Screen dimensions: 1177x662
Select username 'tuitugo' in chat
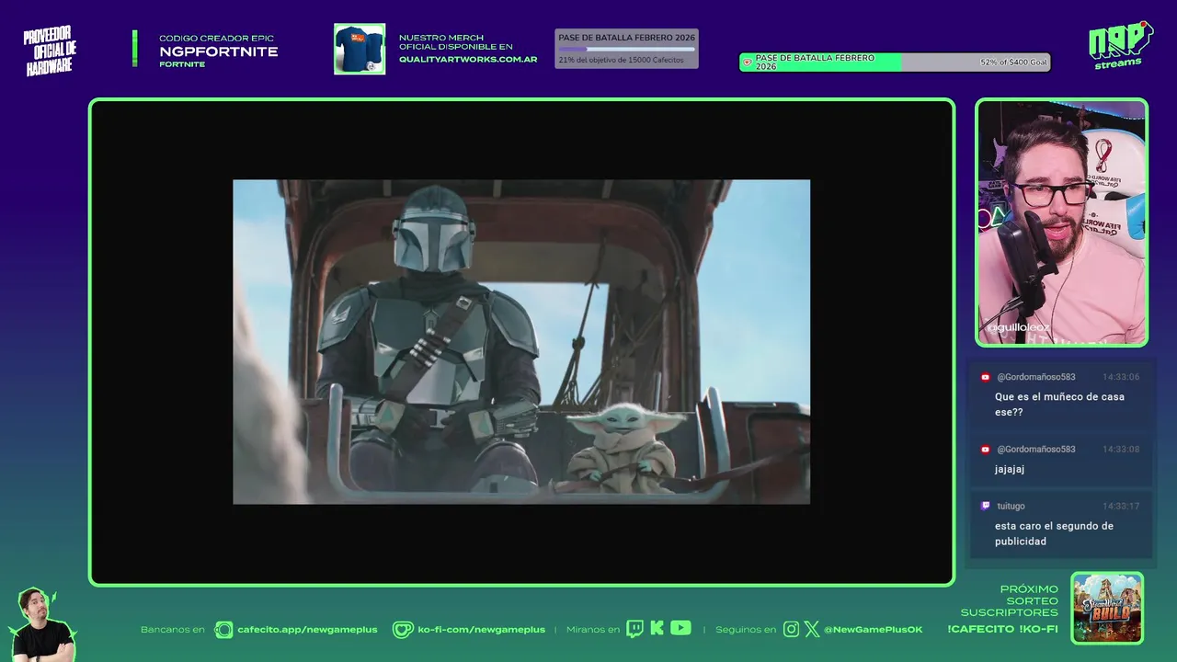pos(1011,506)
